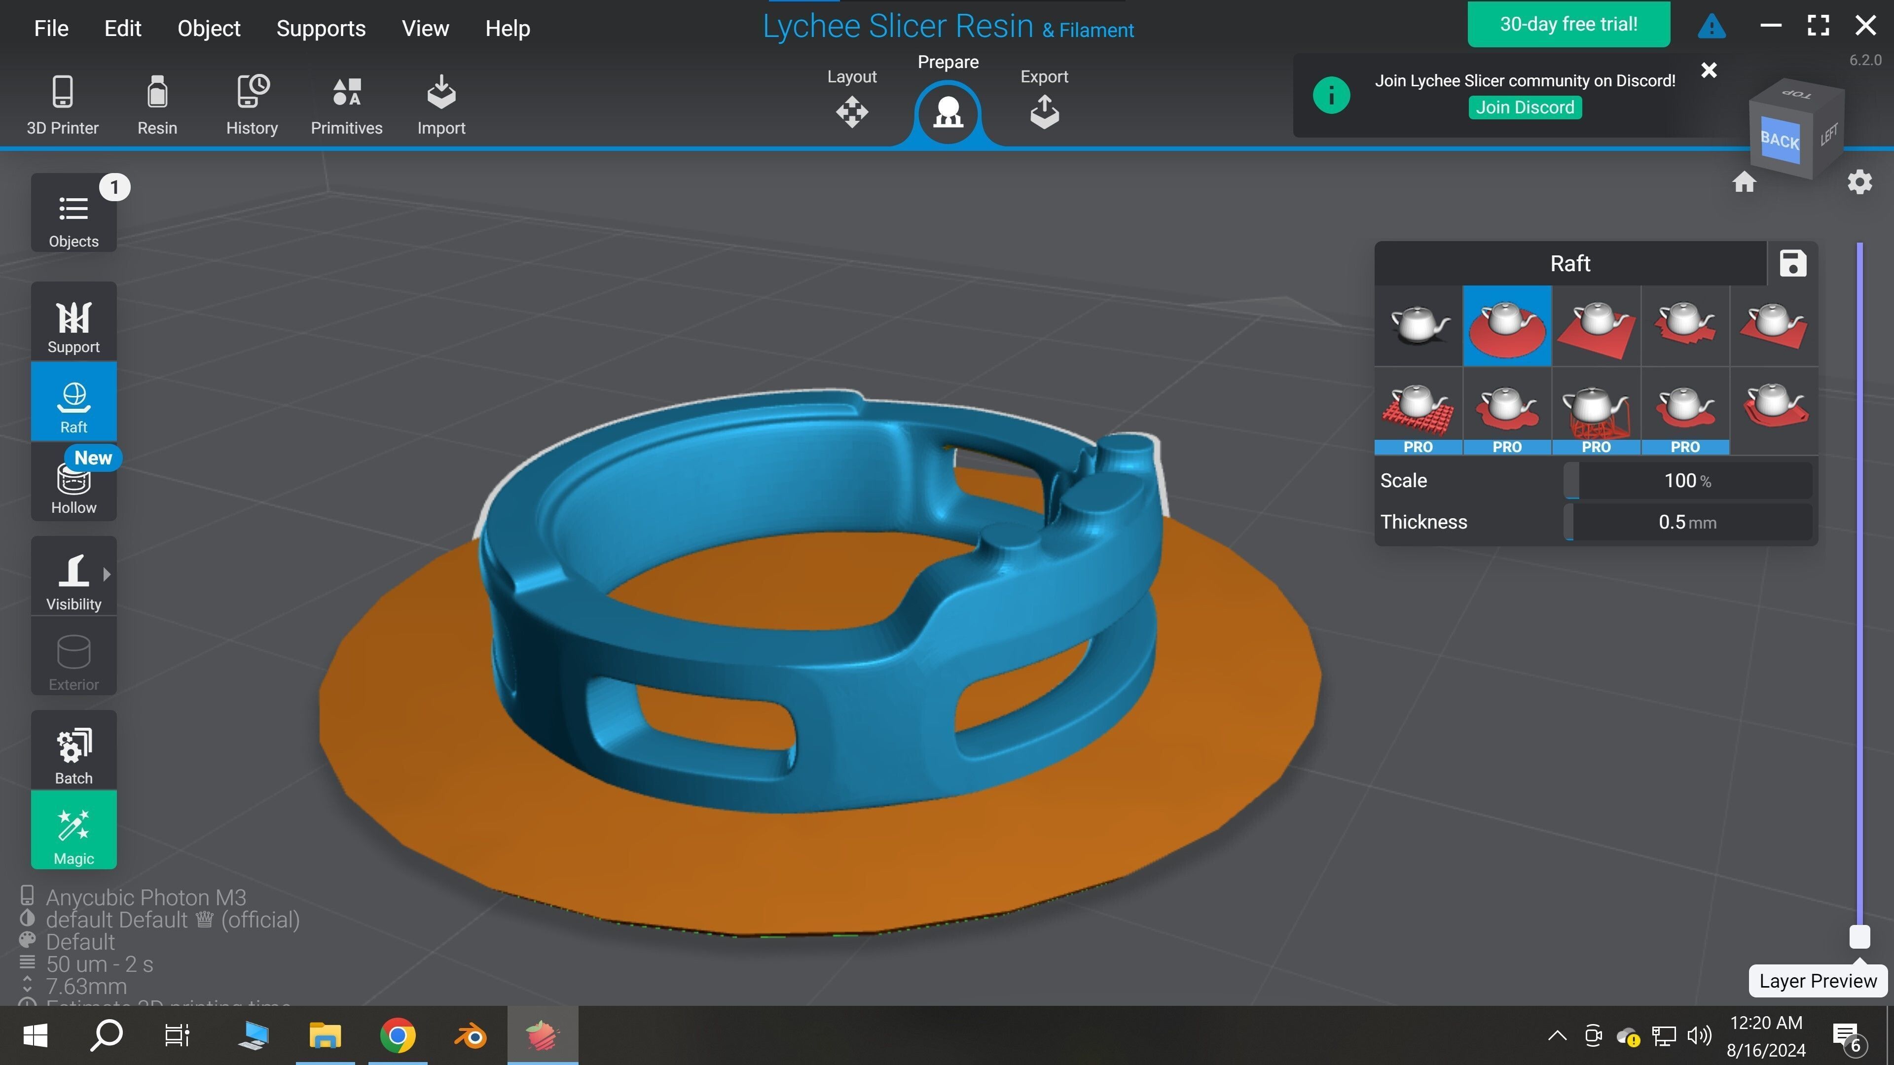The width and height of the screenshot is (1894, 1065).
Task: Open the Object menu
Action: (x=209, y=28)
